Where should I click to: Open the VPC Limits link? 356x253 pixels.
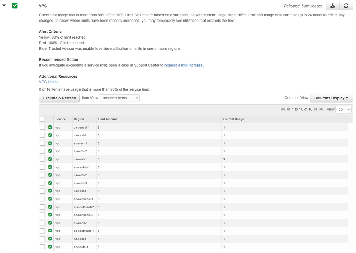(48, 82)
